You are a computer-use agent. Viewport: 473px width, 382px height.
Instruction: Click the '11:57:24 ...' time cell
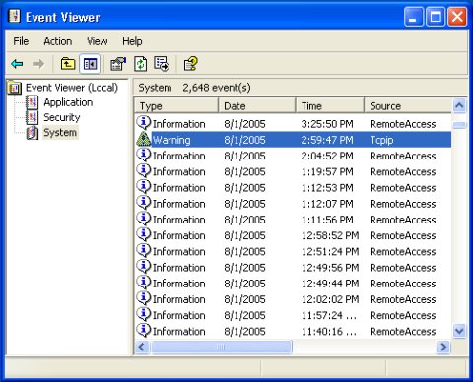click(x=329, y=315)
